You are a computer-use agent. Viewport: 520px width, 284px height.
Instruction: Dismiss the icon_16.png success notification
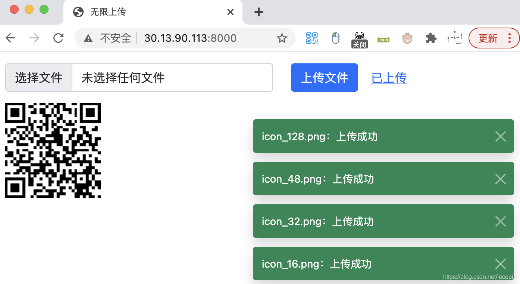(500, 264)
